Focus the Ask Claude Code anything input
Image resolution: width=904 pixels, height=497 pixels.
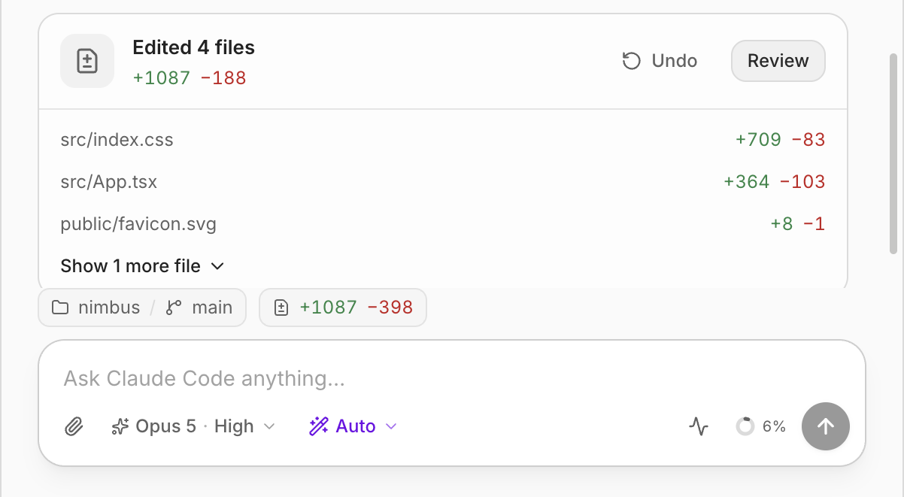point(452,378)
